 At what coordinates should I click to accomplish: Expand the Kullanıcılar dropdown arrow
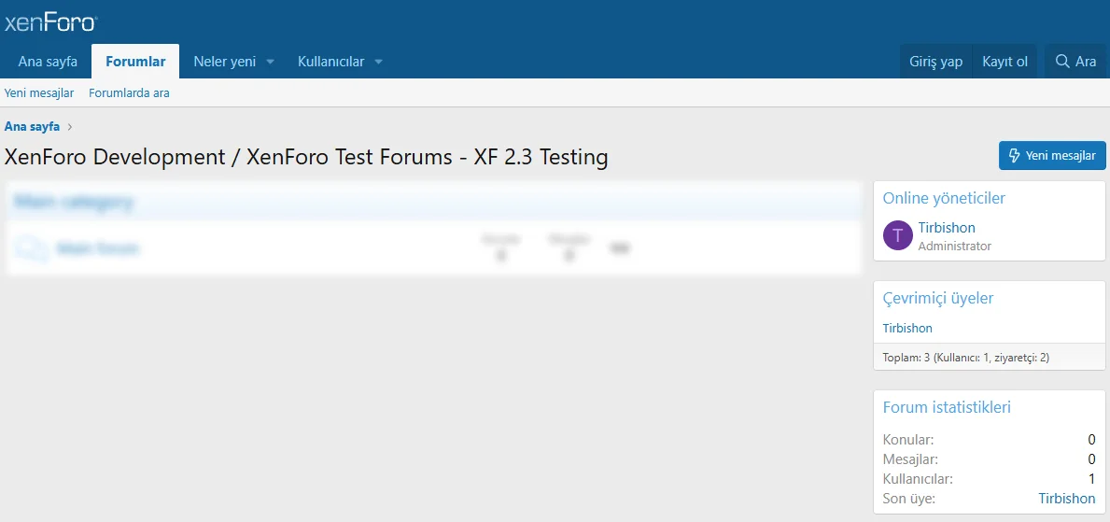[378, 63]
